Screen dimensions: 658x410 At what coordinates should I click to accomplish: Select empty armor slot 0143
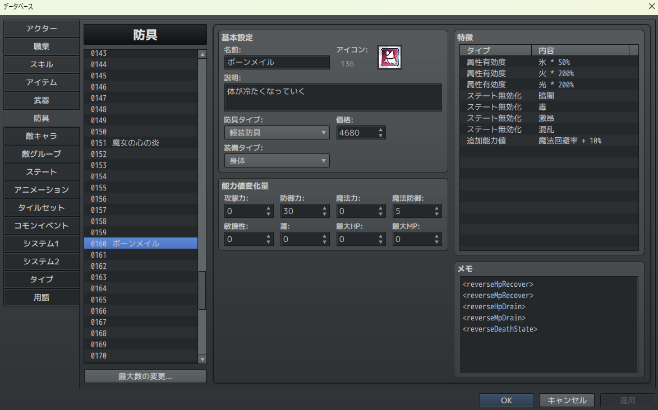click(x=141, y=53)
